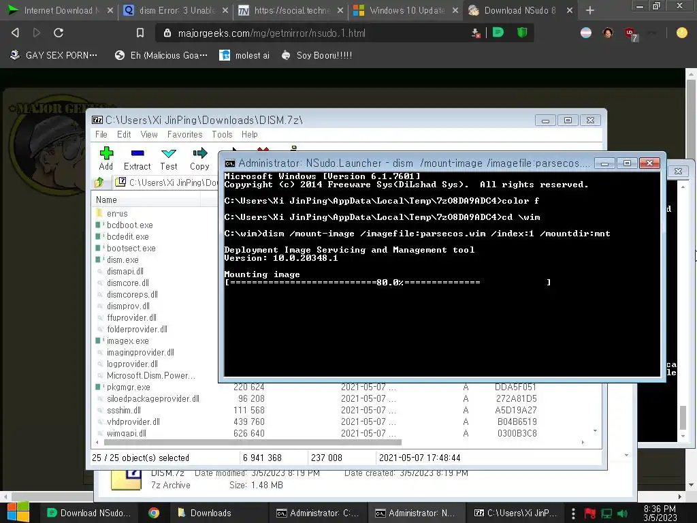Sort by the Name column header
The width and height of the screenshot is (697, 523).
(147, 200)
